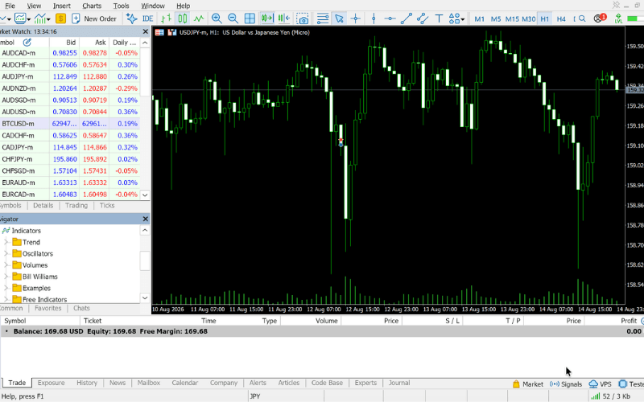This screenshot has width=644, height=402.
Task: Open the Favorites tab in Navigator
Action: pos(48,308)
